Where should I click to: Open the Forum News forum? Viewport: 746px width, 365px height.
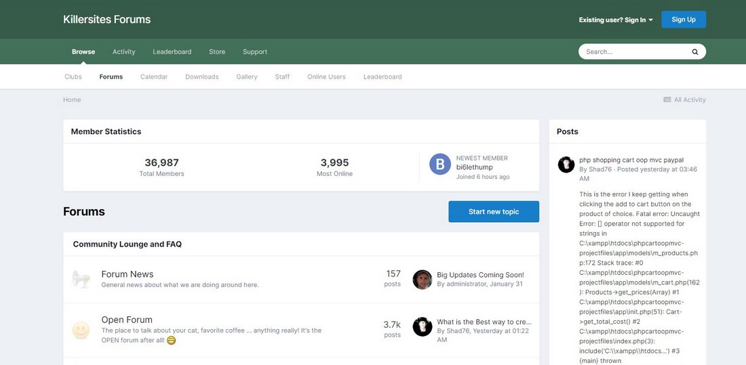click(127, 274)
